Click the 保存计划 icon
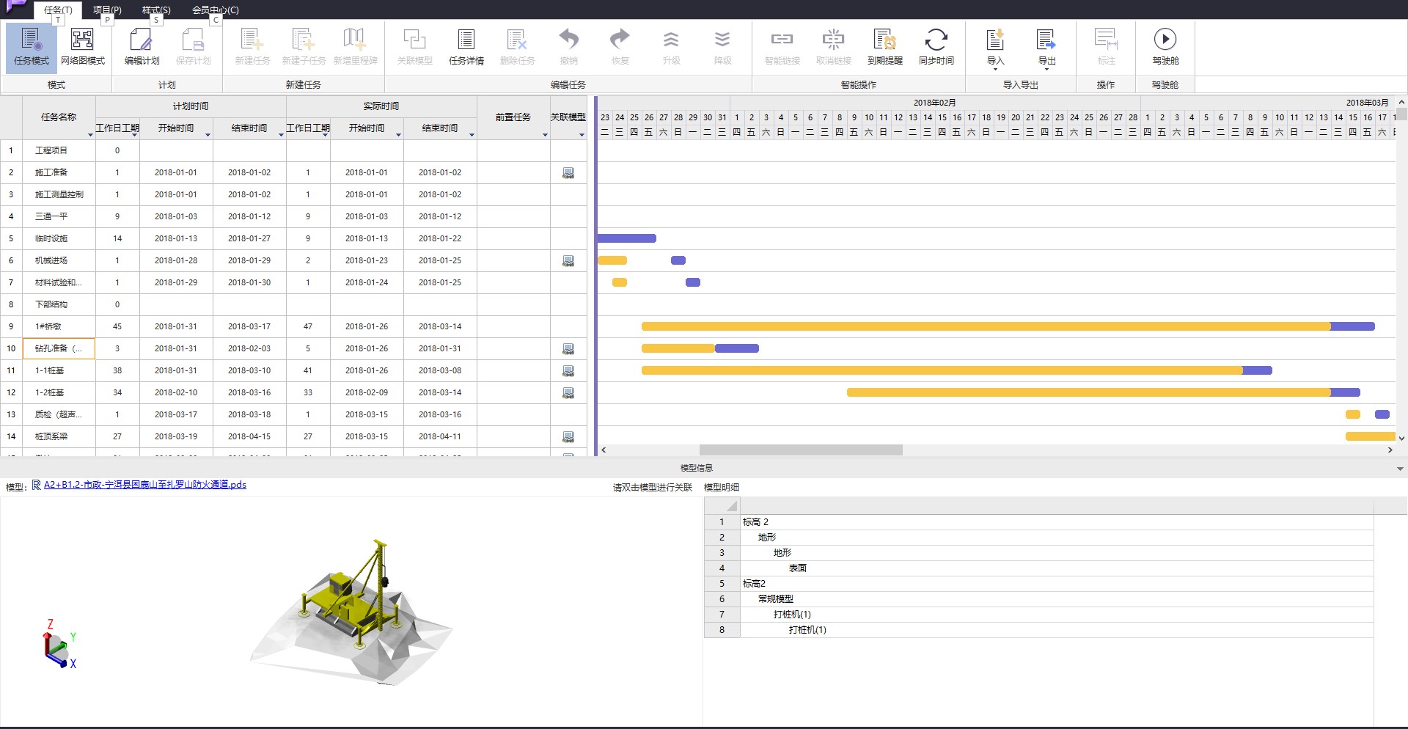Viewport: 1408px width, 729px height. 193,47
